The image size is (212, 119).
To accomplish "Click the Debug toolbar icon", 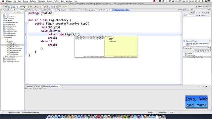I will 18,7.
